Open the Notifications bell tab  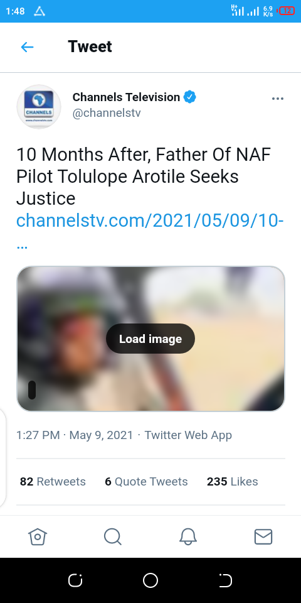188,536
